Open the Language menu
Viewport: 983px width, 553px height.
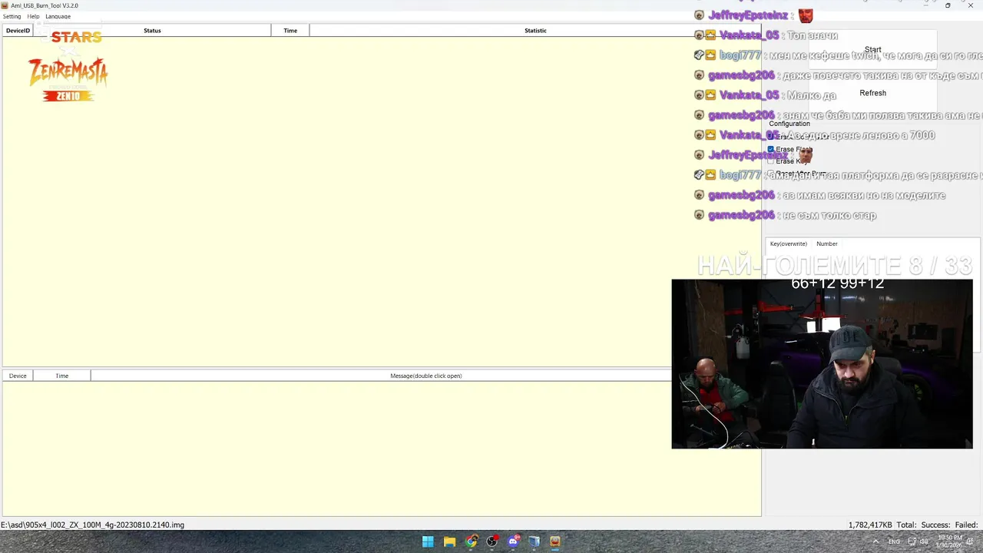coord(58,16)
